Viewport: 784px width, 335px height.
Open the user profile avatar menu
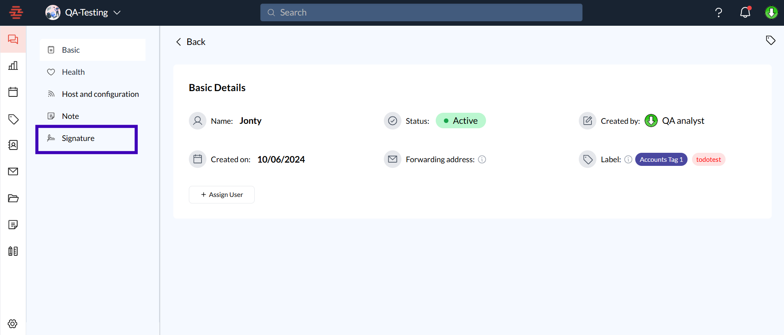[771, 13]
